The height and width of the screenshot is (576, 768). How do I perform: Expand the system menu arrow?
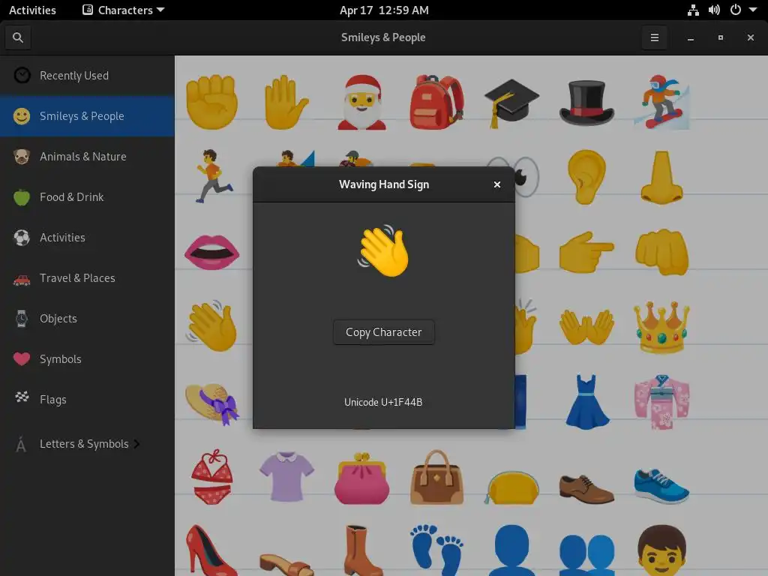[x=753, y=10]
